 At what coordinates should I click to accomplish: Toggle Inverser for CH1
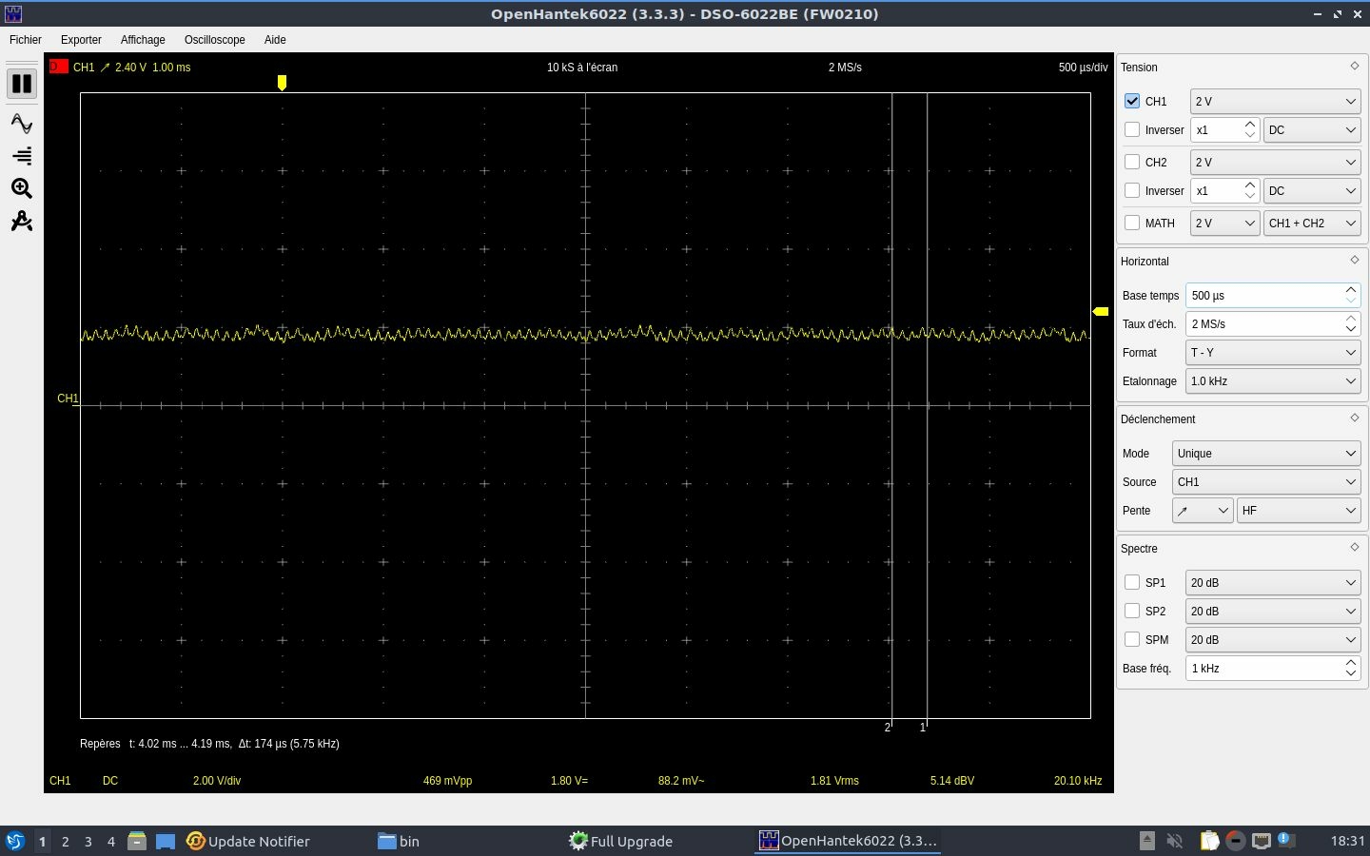pos(1132,129)
